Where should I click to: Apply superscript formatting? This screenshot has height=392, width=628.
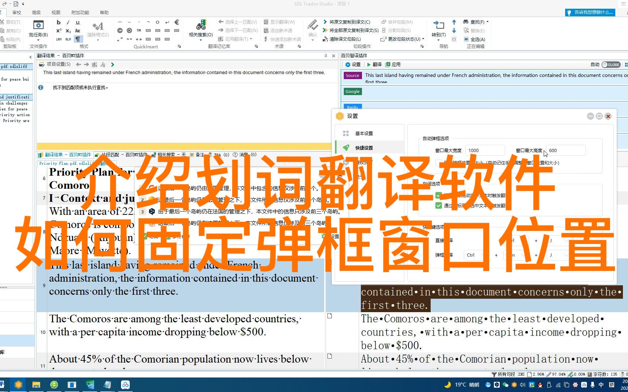pos(59,30)
